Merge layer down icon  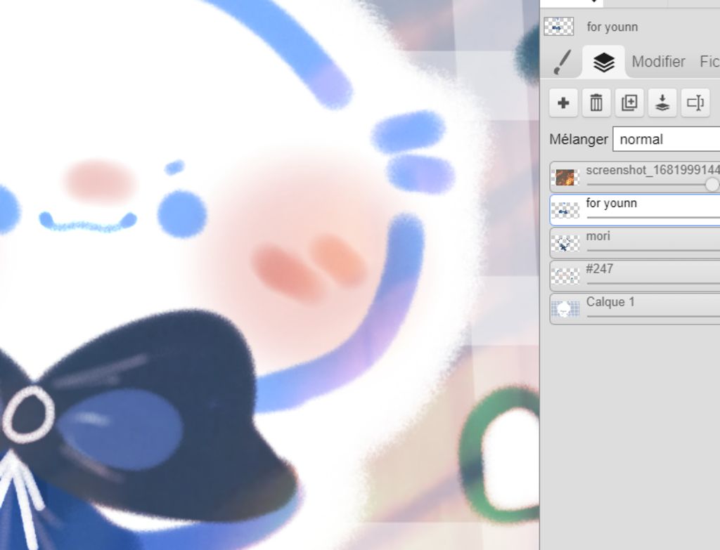[662, 103]
